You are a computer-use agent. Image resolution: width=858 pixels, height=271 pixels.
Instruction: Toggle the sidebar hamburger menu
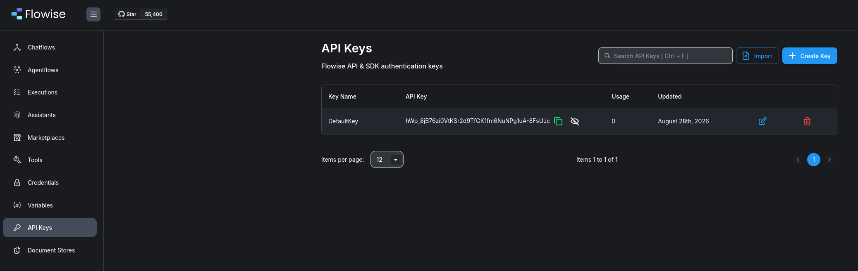point(93,14)
